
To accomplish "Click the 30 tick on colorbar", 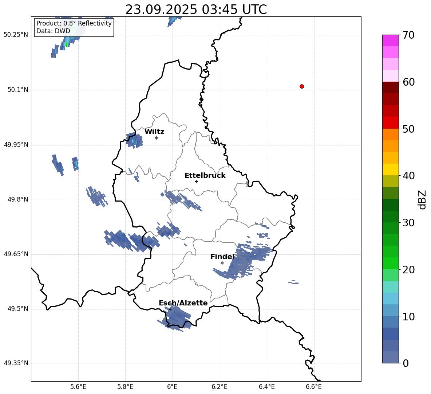I will pos(408,223).
